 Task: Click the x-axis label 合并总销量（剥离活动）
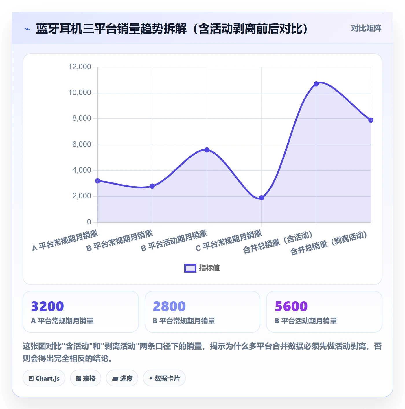[329, 243]
